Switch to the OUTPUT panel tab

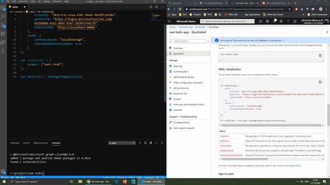(x=26, y=143)
